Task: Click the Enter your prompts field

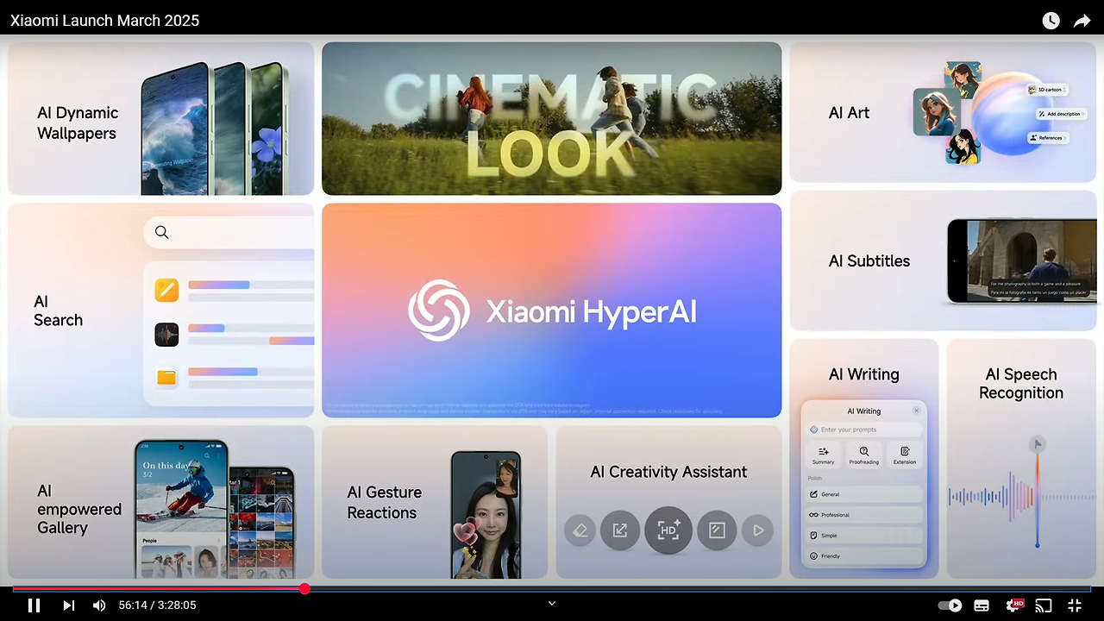Action: pos(863,430)
